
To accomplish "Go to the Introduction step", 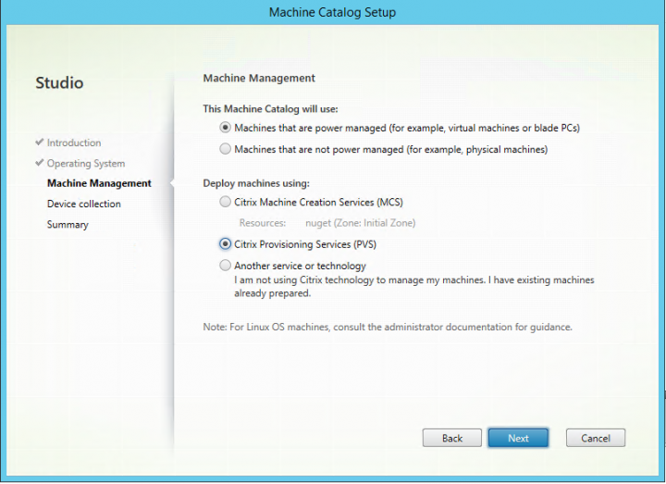I will [74, 143].
